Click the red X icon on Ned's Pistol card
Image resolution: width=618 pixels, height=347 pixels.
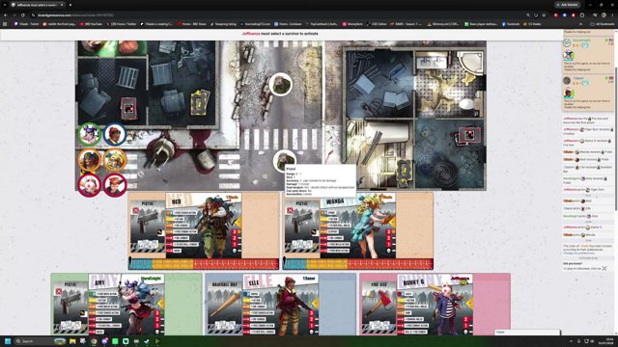pos(136,211)
